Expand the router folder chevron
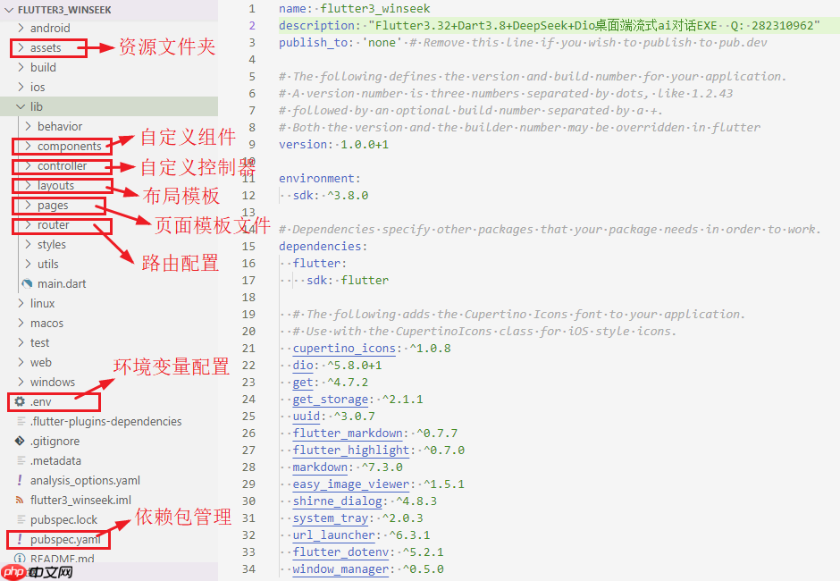This screenshot has width=840, height=581. point(28,224)
